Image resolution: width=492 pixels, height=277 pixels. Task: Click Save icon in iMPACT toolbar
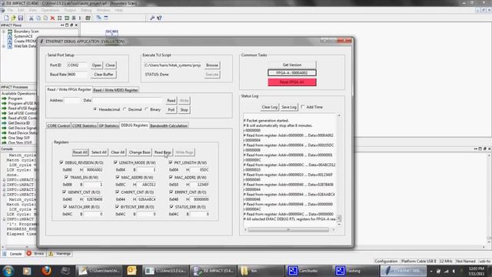pyautogui.click(x=21, y=18)
